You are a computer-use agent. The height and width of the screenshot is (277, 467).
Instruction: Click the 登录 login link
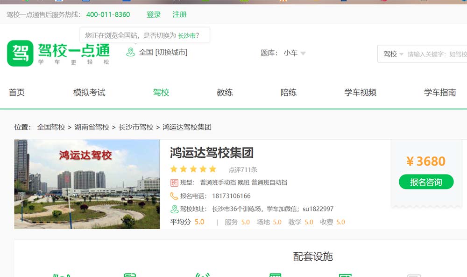point(154,14)
